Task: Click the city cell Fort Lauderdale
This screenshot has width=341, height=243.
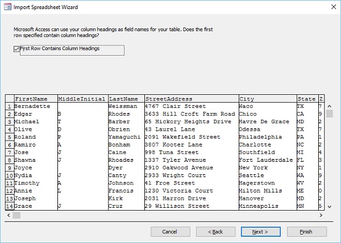Action: (268, 160)
